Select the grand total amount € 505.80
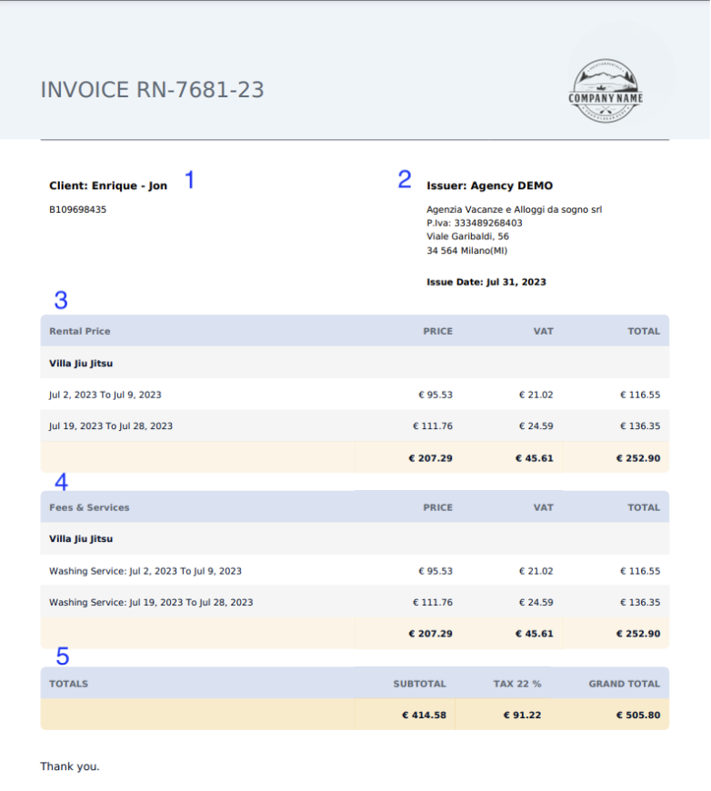711x791 pixels. [x=637, y=715]
